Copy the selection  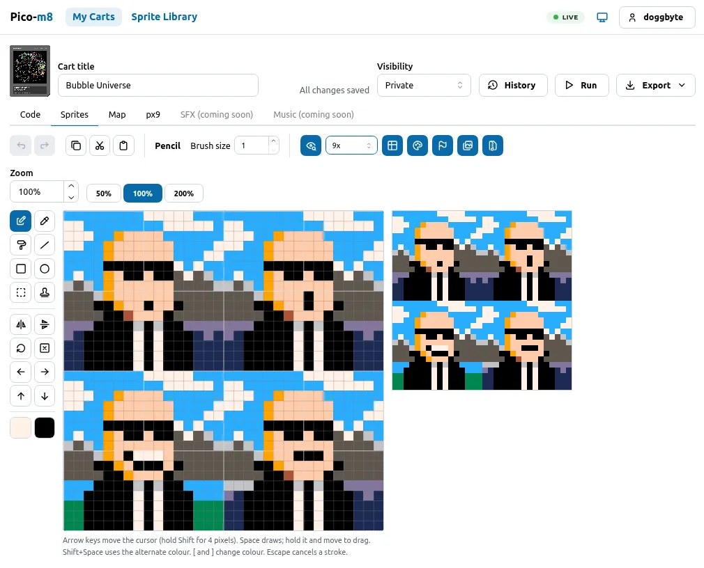click(x=76, y=145)
